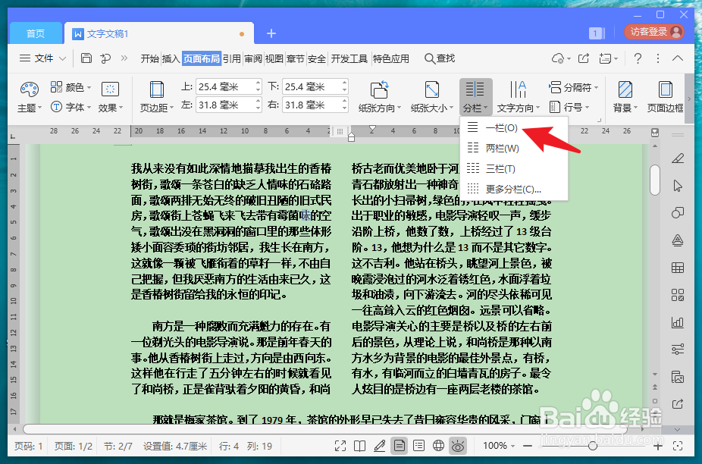Open the 背景 (Background) tool
702x464 pixels.
click(x=623, y=96)
